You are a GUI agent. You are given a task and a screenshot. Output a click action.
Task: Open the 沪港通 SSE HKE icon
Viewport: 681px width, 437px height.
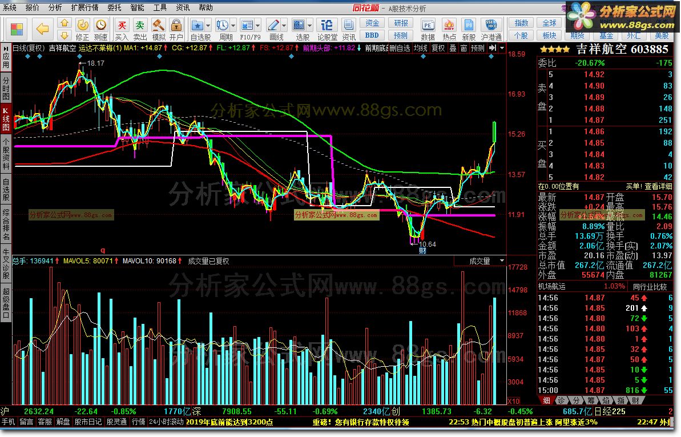[491, 25]
